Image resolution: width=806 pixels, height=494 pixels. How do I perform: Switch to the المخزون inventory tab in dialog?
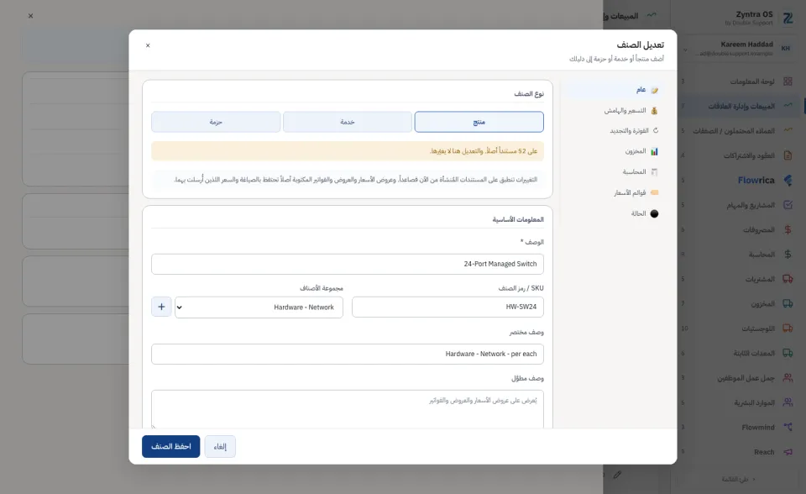[615, 151]
